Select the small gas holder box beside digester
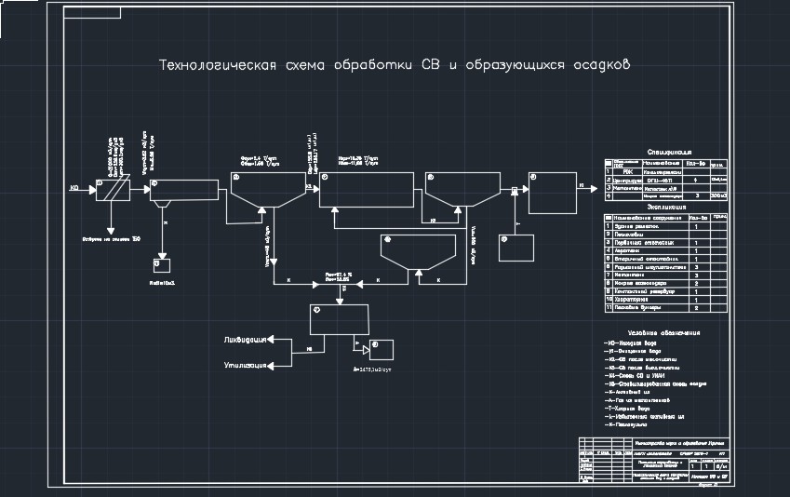This screenshot has height=497, width=790. tap(382, 350)
